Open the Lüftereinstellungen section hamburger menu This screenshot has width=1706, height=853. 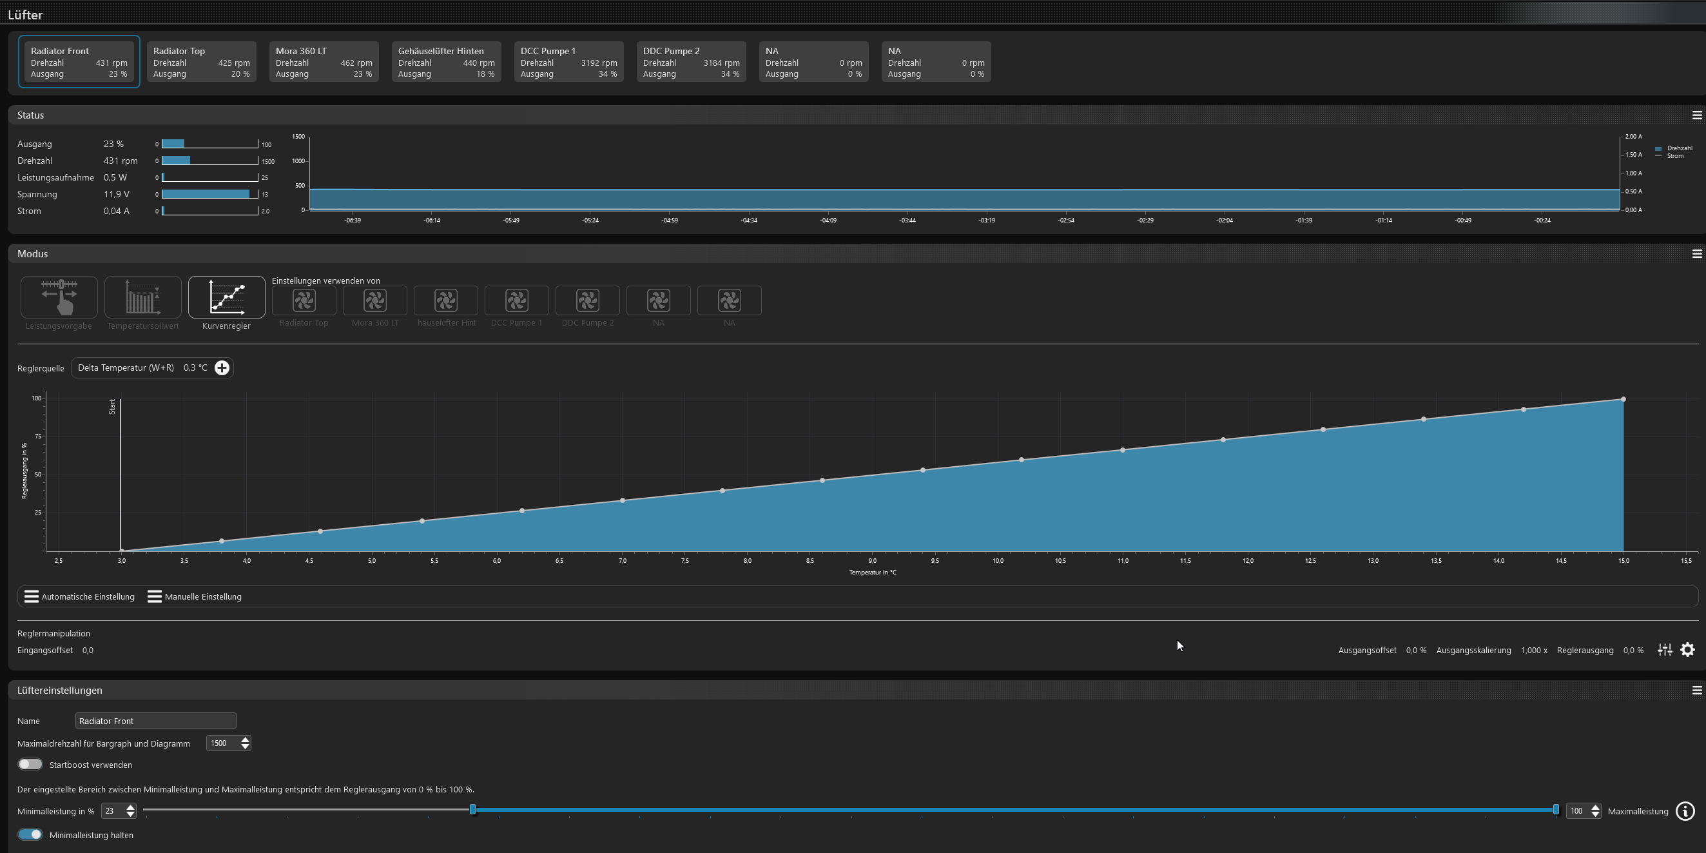click(x=1697, y=691)
